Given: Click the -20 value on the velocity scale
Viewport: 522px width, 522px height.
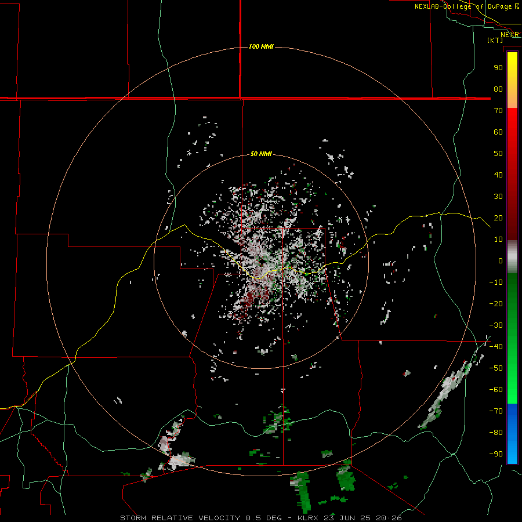Looking at the screenshot, I should click(x=496, y=303).
